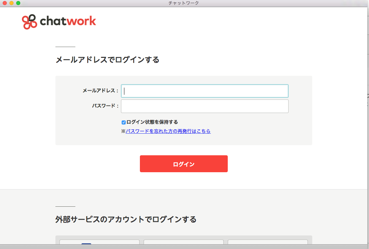The height and width of the screenshot is (249, 369).
Task: Click the メールアドレスでログインする heading
Action: tap(108, 60)
